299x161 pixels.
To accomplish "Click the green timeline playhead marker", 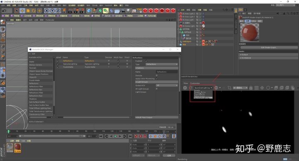I will [x=8, y=131].
